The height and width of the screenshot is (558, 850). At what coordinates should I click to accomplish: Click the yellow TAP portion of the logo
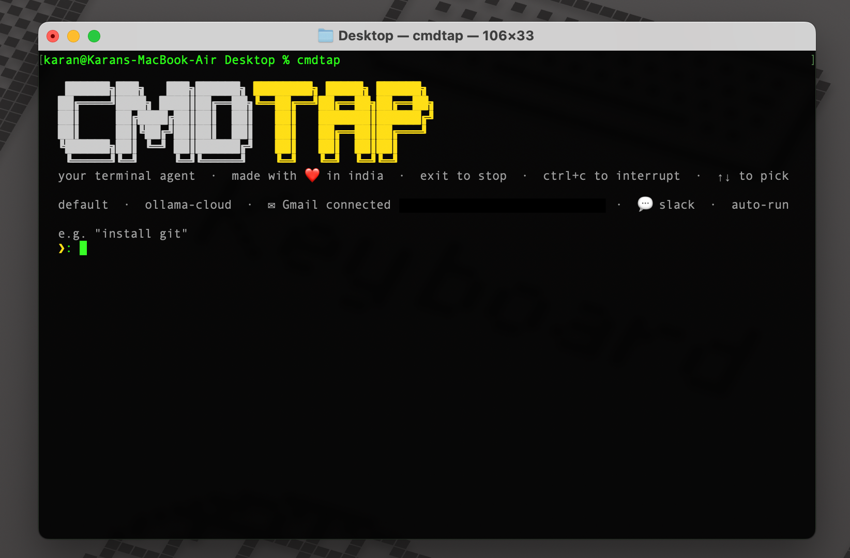tap(341, 120)
